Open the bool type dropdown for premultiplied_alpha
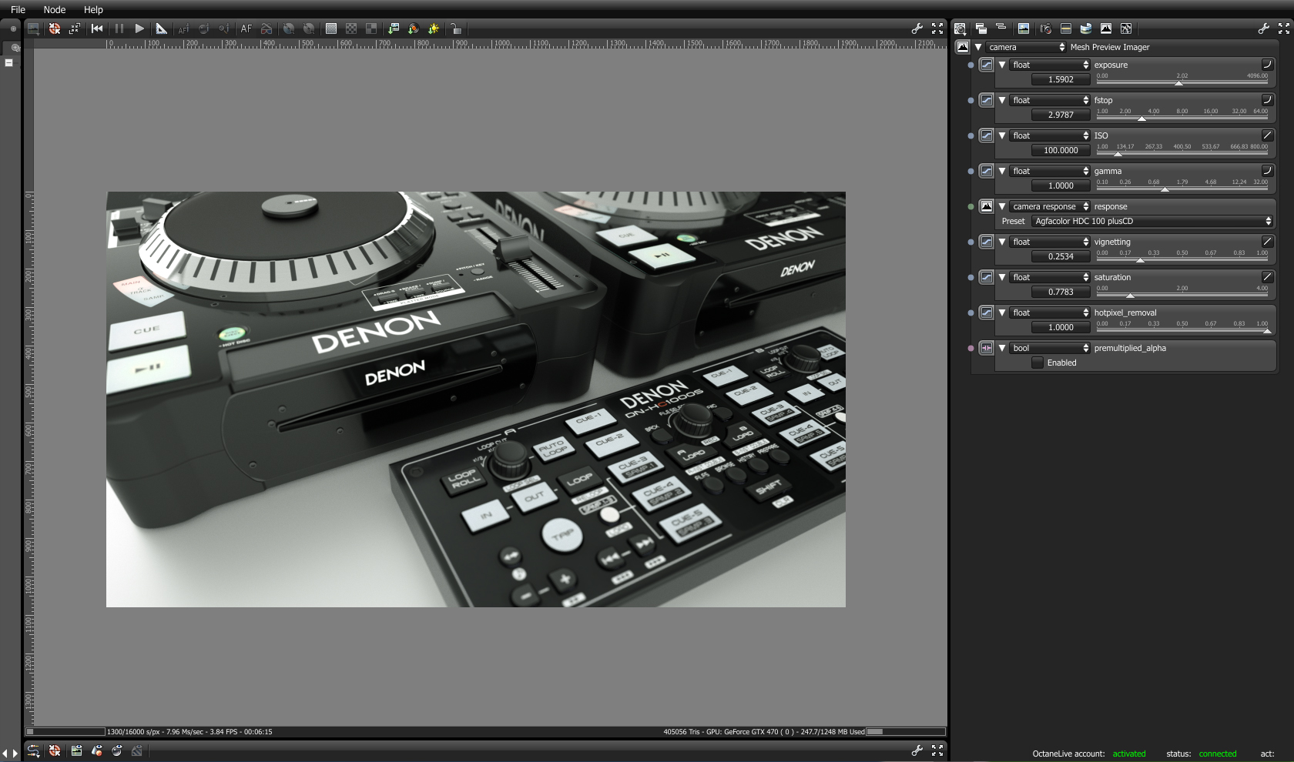This screenshot has width=1294, height=762. point(1051,348)
